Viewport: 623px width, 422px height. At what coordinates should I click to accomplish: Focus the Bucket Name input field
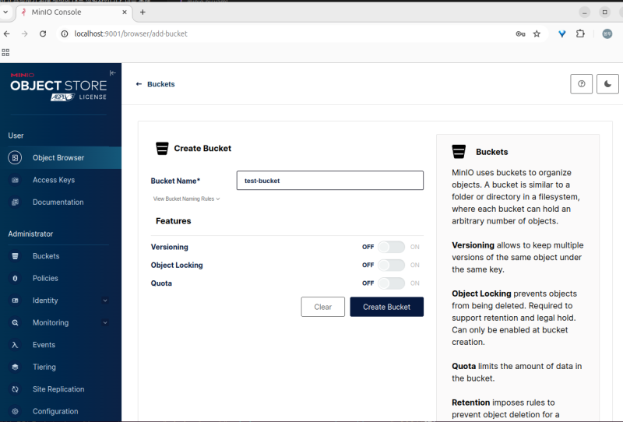pos(329,181)
